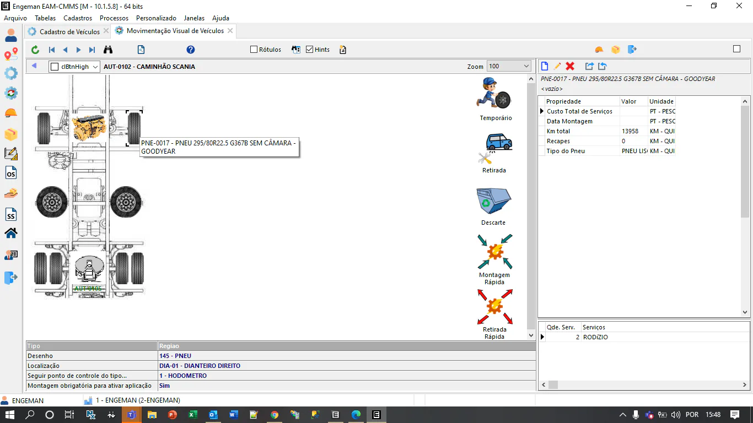Screen dimensions: 753x423
Task: Select the Descarte dumpster icon
Action: point(494,202)
